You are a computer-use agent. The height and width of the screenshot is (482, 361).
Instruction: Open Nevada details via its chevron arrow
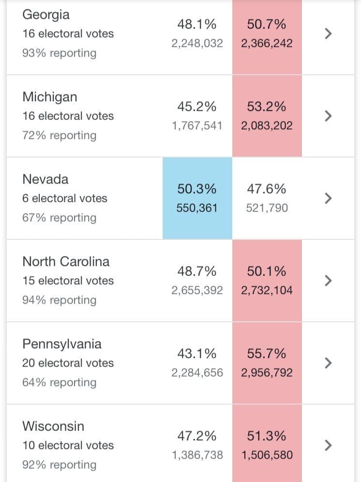point(328,198)
